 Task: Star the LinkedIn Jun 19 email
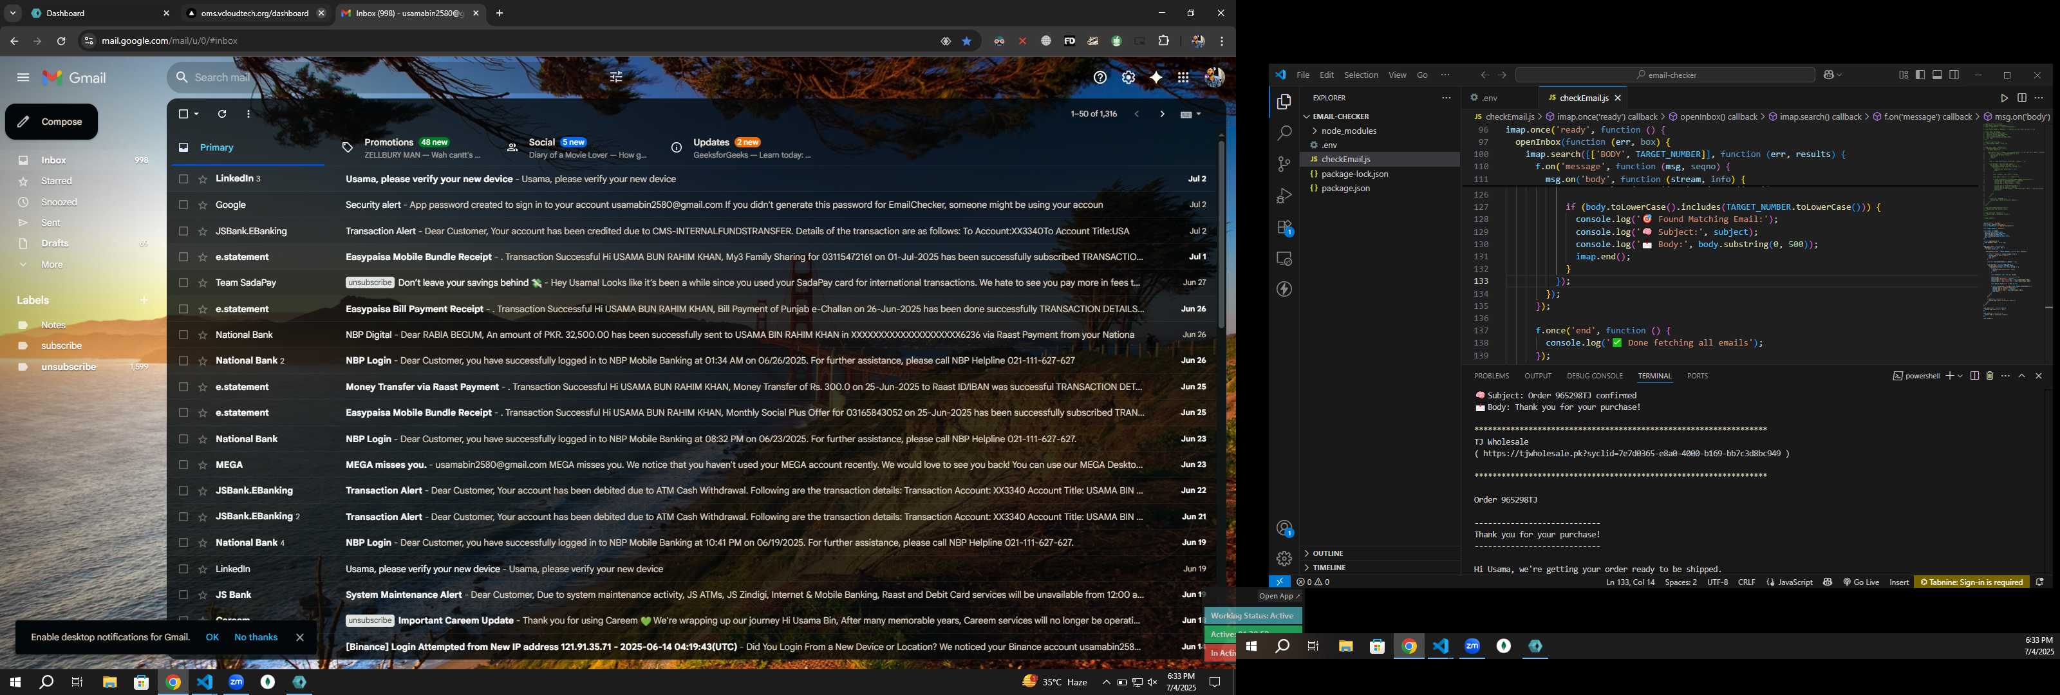click(x=202, y=570)
